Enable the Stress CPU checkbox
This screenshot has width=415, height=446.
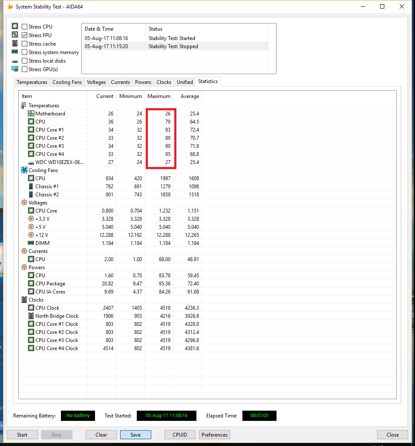tap(25, 27)
